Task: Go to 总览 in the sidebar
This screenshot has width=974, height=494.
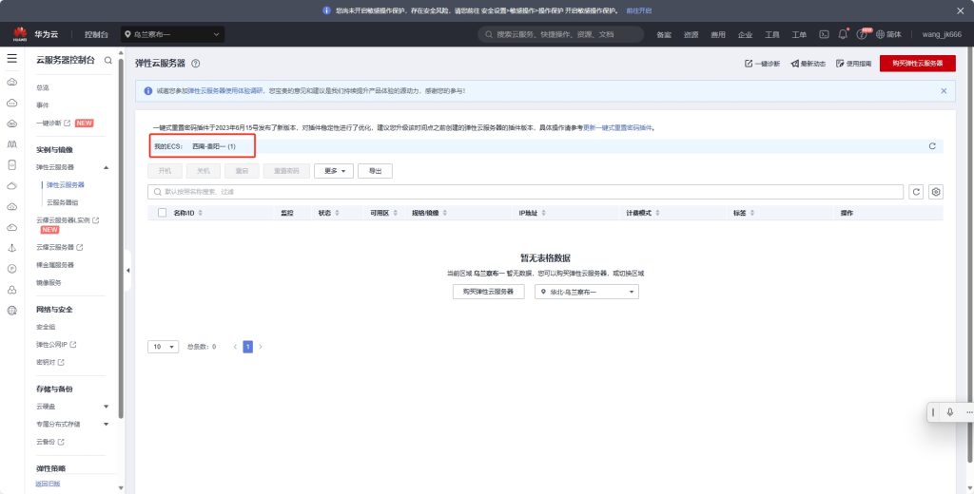Action: [42, 88]
